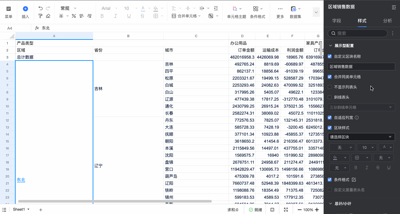Viewport: 400px width, 214px height.
Task: Open the Sheet1 tab dropdown
Action: [x=28, y=210]
